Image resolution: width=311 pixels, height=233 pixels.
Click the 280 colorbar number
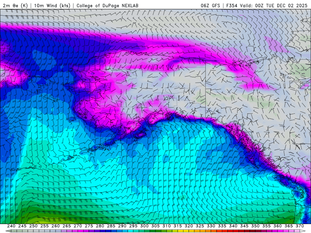click(100, 226)
